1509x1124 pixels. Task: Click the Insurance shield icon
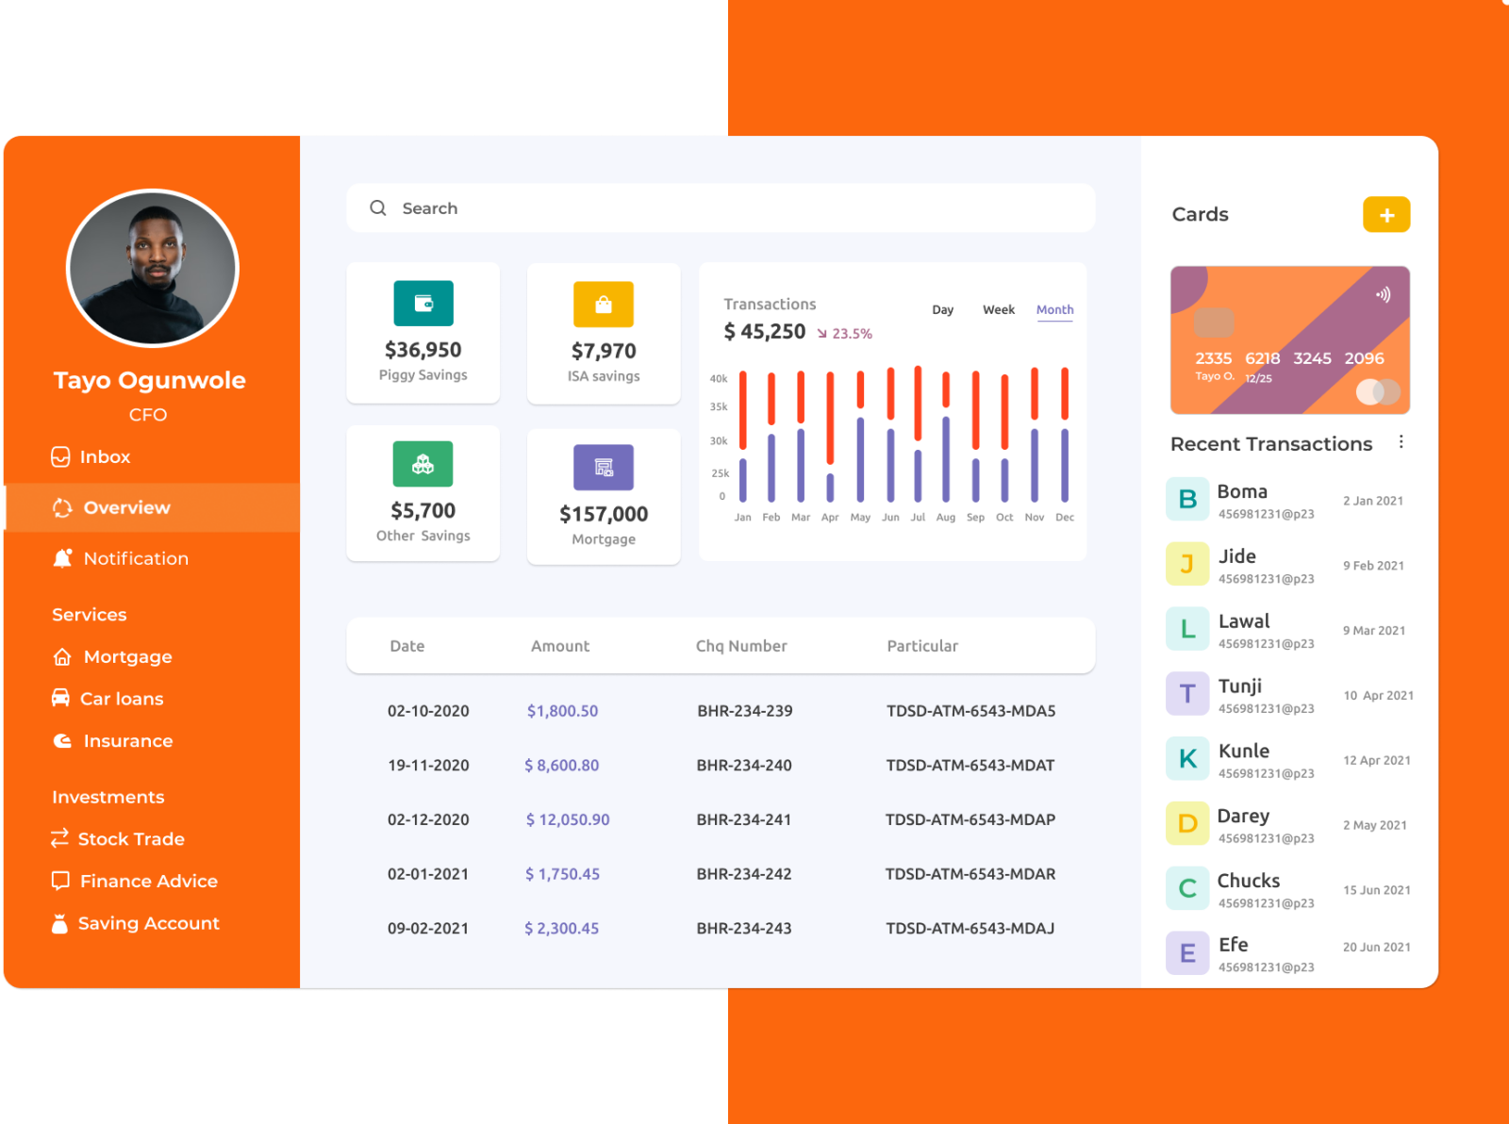click(60, 741)
